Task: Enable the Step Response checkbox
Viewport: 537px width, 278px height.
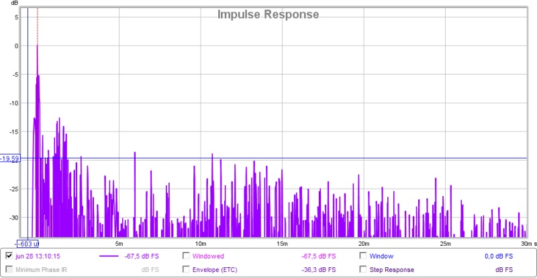Action: click(363, 269)
